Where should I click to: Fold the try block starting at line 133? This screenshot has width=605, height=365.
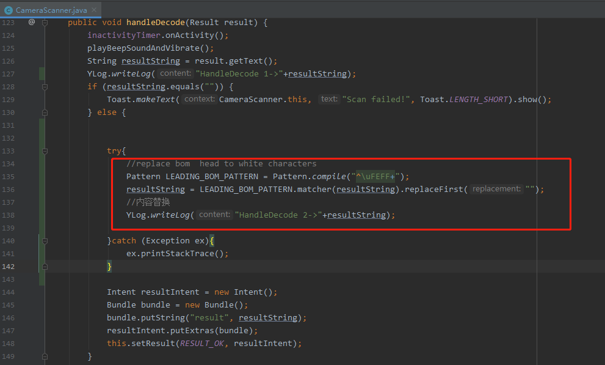[44, 150]
